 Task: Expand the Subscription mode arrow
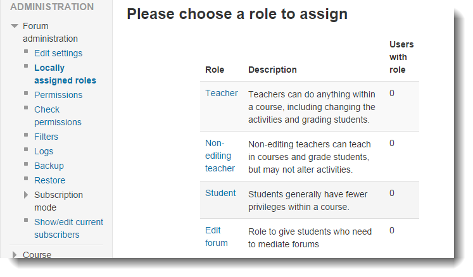26,195
